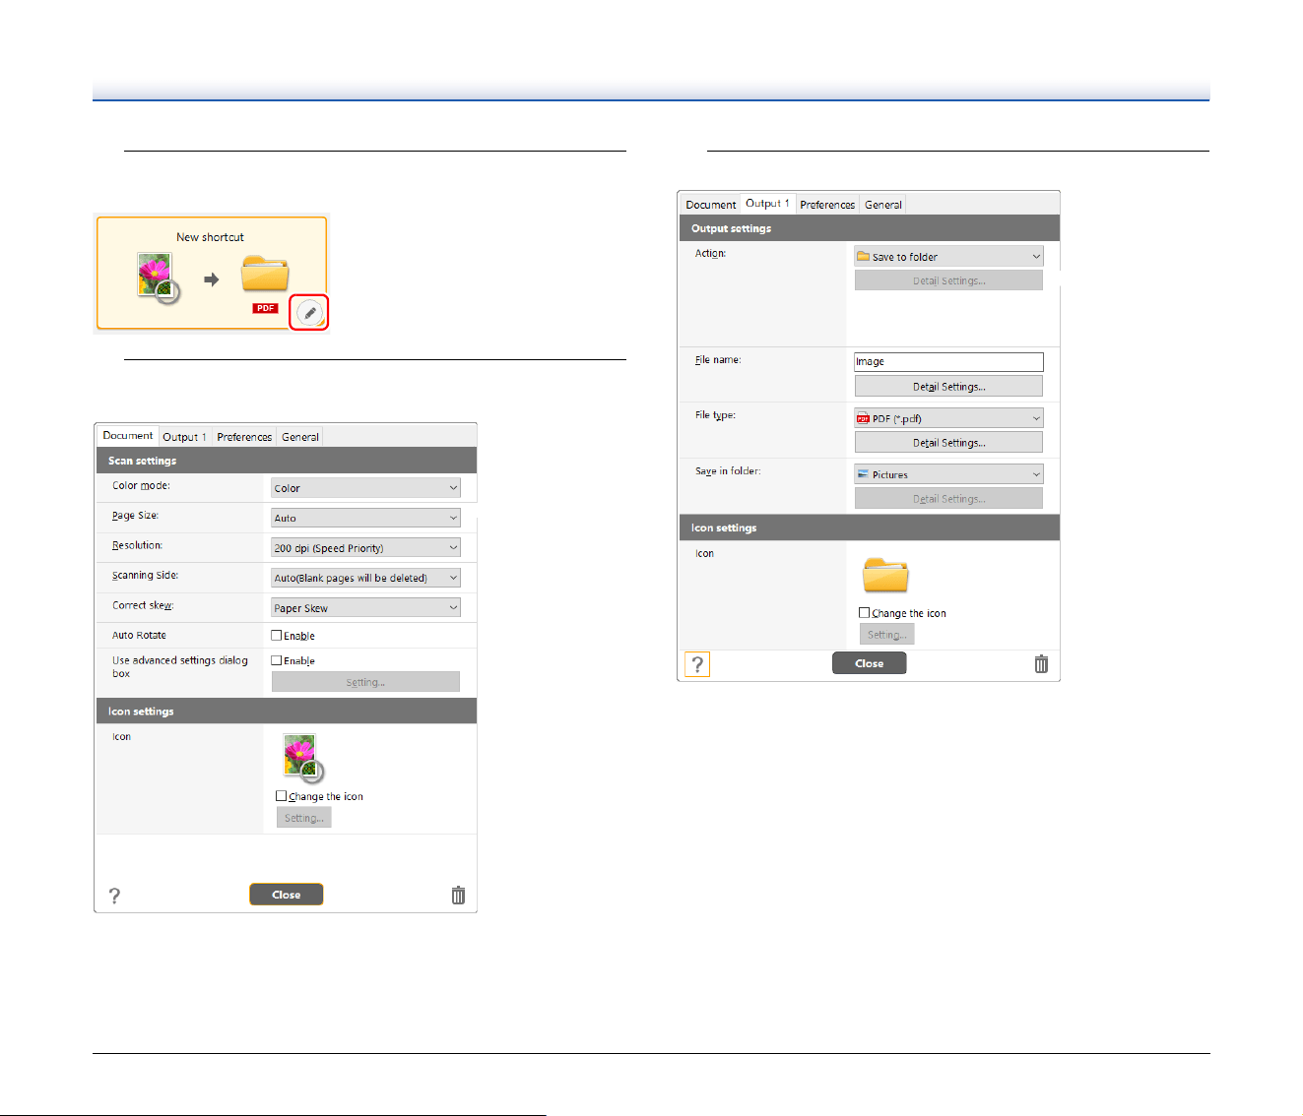Enable Use advanced settings dialog box checkbox

[277, 660]
